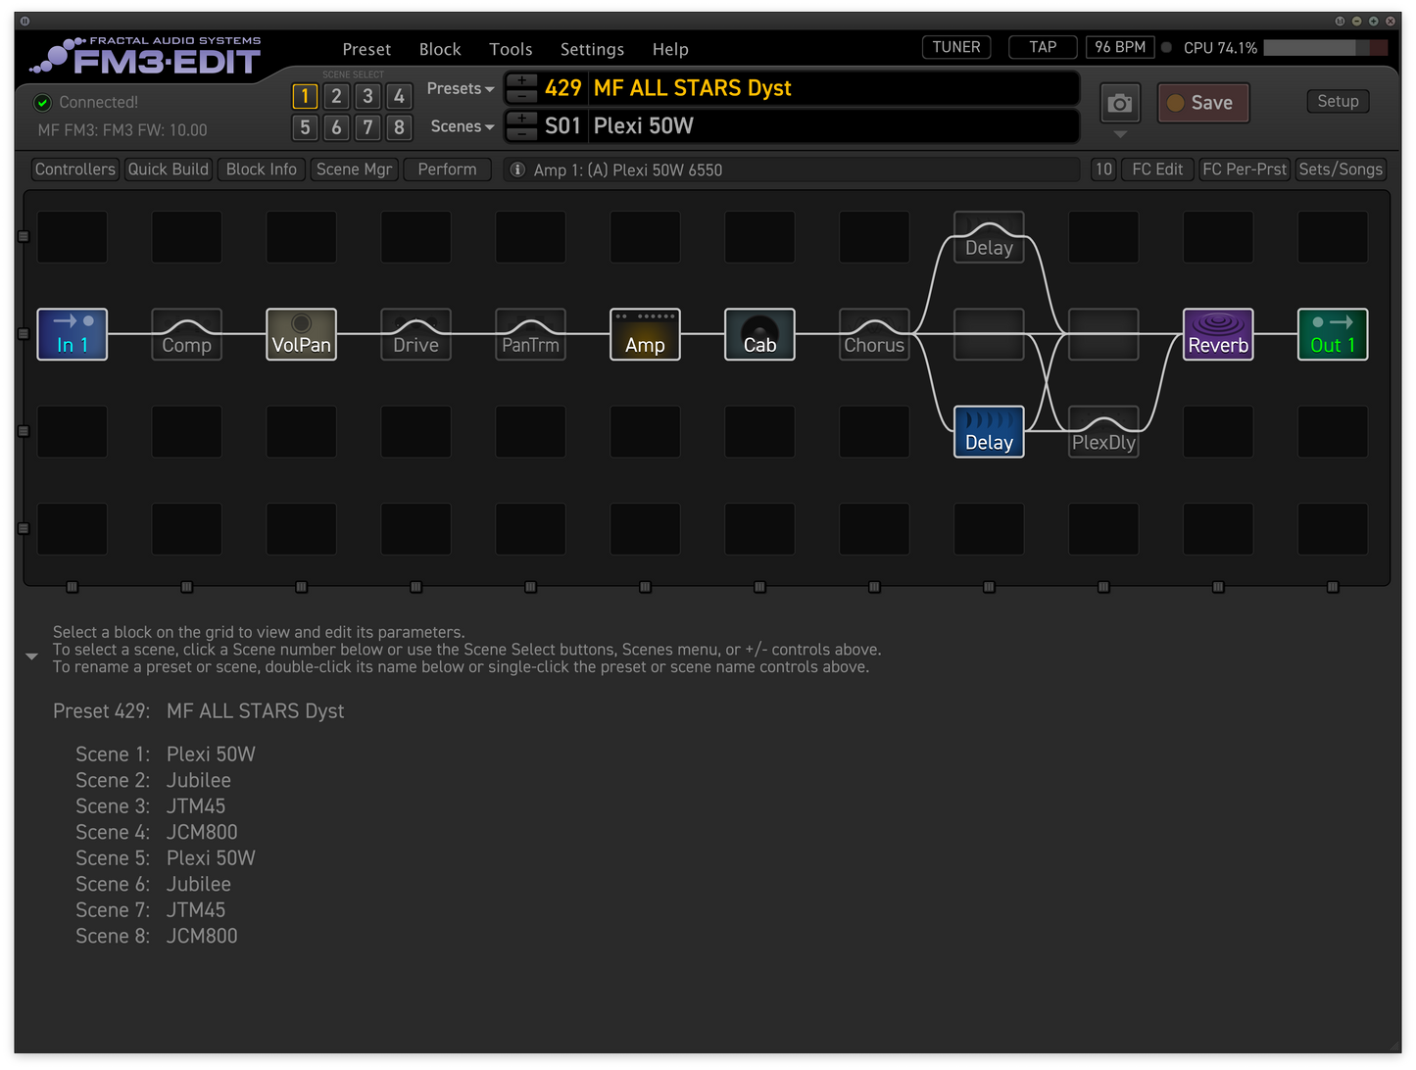The height and width of the screenshot is (1070, 1416).
Task: Click the Cab block icon
Action: click(759, 334)
